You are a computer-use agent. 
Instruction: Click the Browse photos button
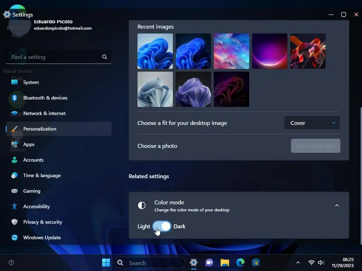pyautogui.click(x=316, y=146)
